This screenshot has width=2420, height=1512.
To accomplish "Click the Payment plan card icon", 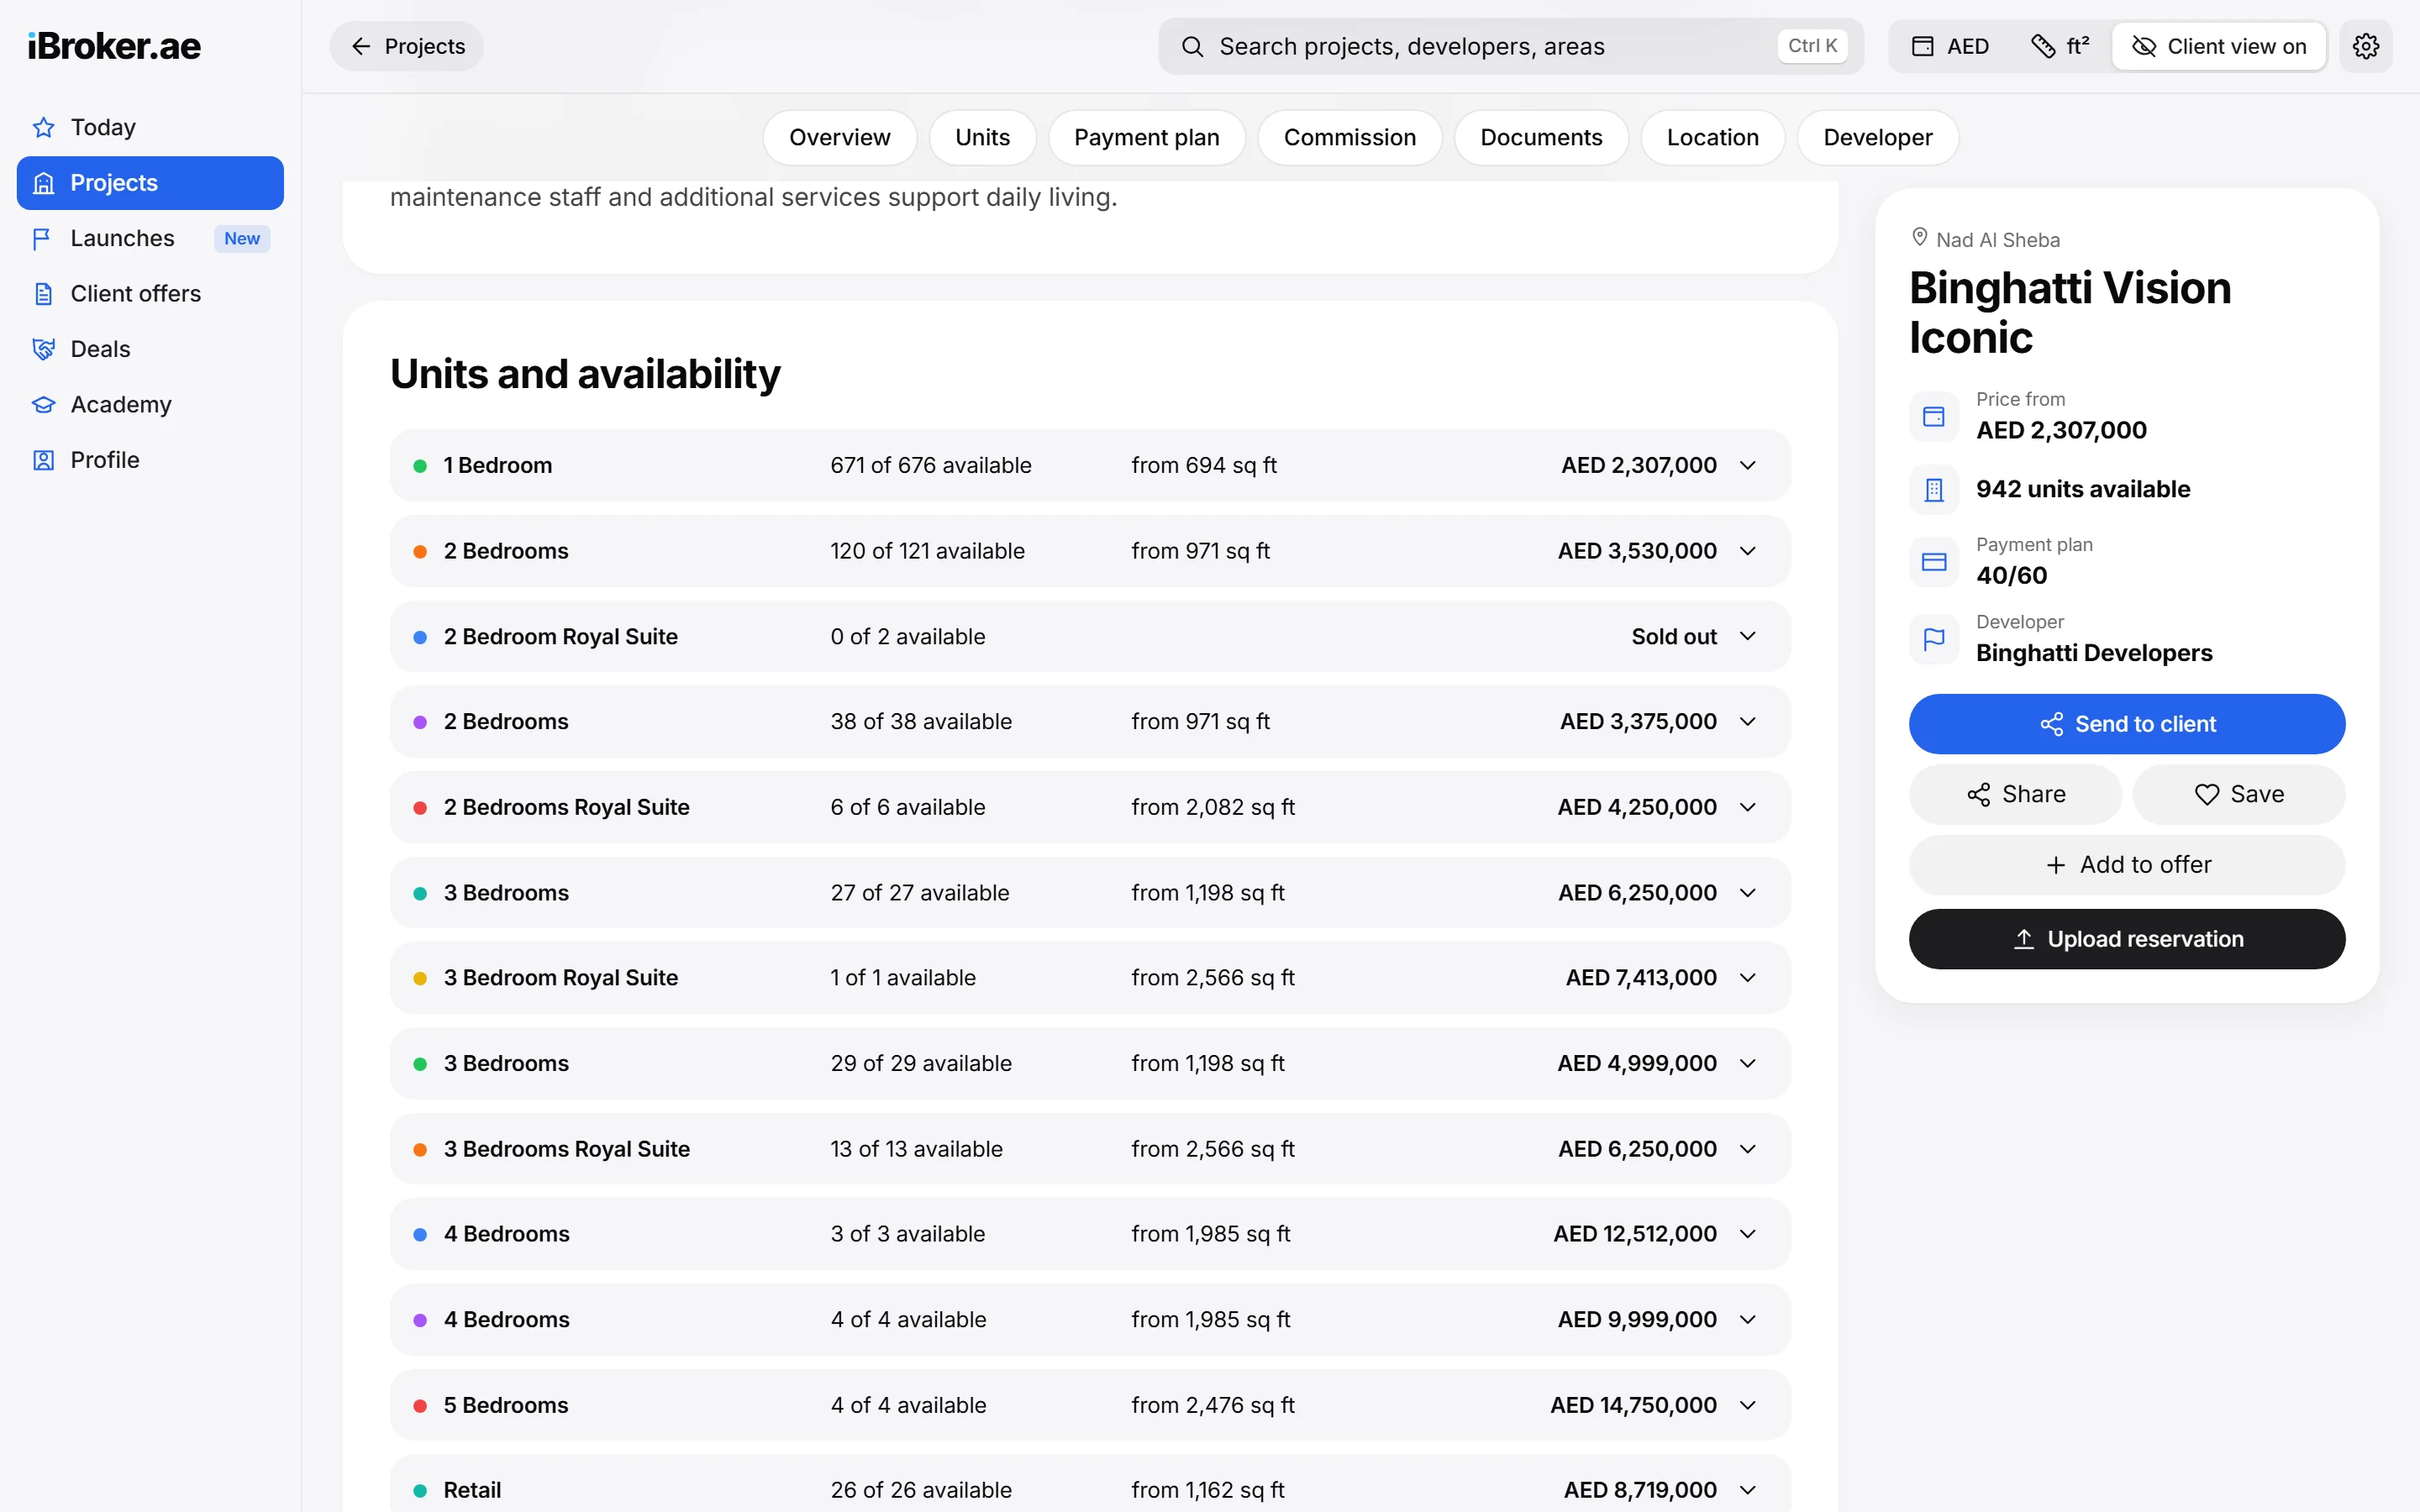I will pos(1934,561).
